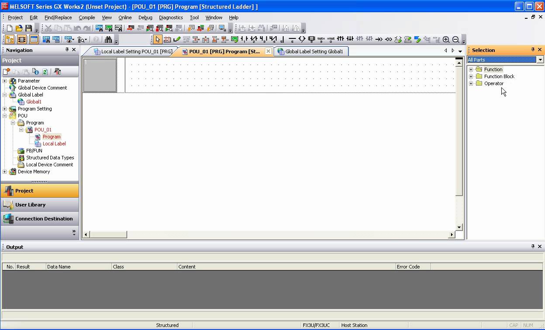The width and height of the screenshot is (545, 330).
Task: Select the arrow pointer Select Mode tool
Action: click(x=158, y=40)
